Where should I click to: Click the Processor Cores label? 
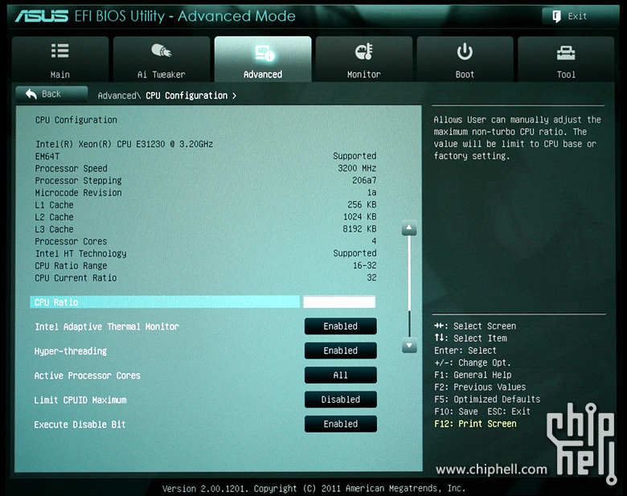(71, 242)
